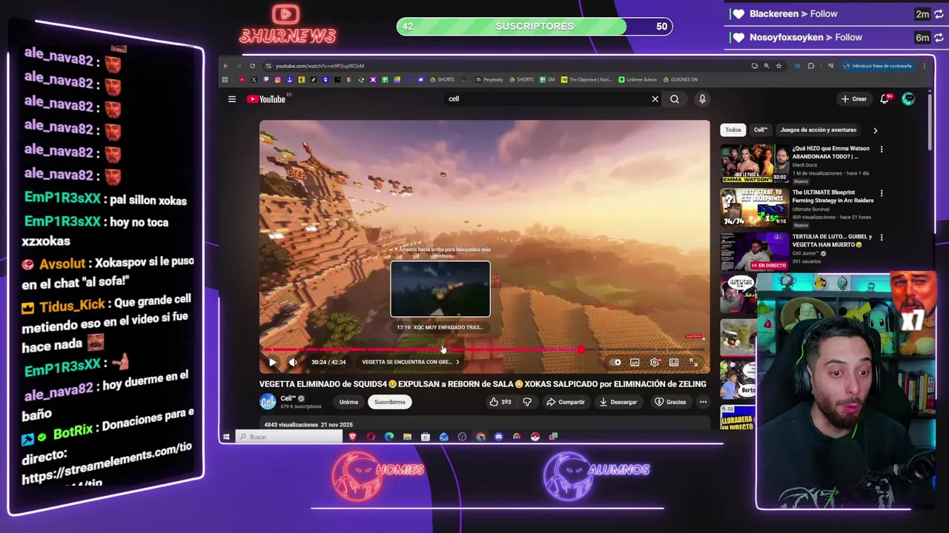Open browser zoom magnifier icon
This screenshot has height=533, width=949.
click(x=767, y=66)
